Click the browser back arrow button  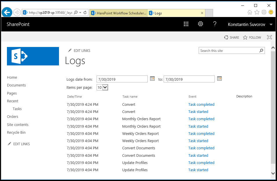7,12
